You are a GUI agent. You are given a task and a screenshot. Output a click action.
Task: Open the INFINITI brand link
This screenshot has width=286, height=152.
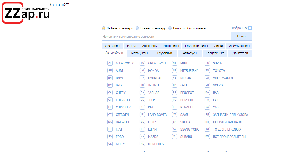pyautogui.click(x=154, y=85)
